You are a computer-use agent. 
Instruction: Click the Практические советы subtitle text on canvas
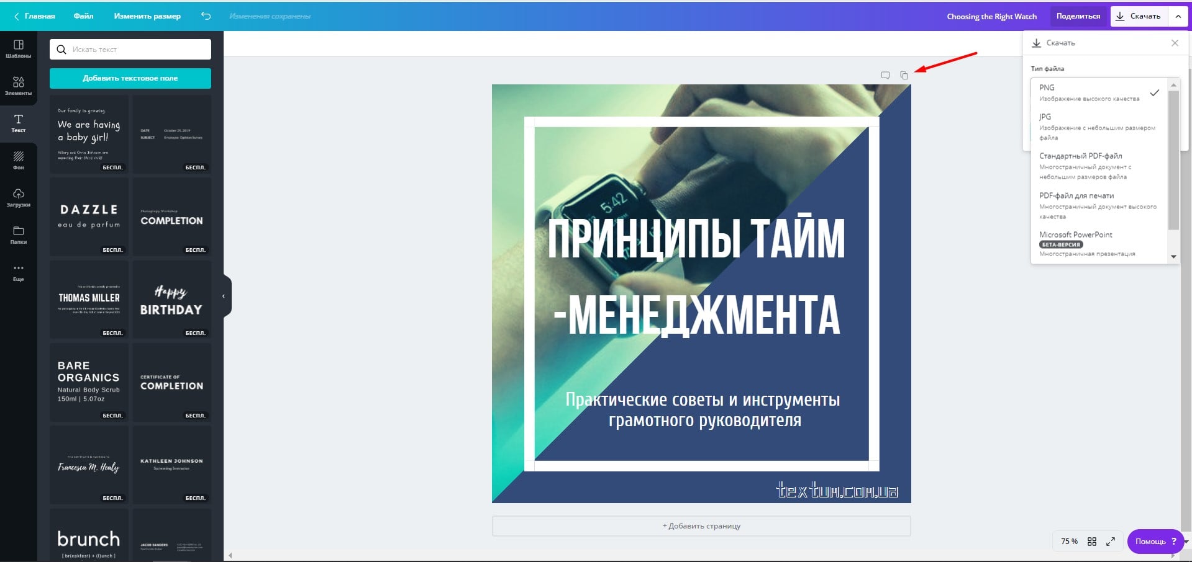(703, 410)
